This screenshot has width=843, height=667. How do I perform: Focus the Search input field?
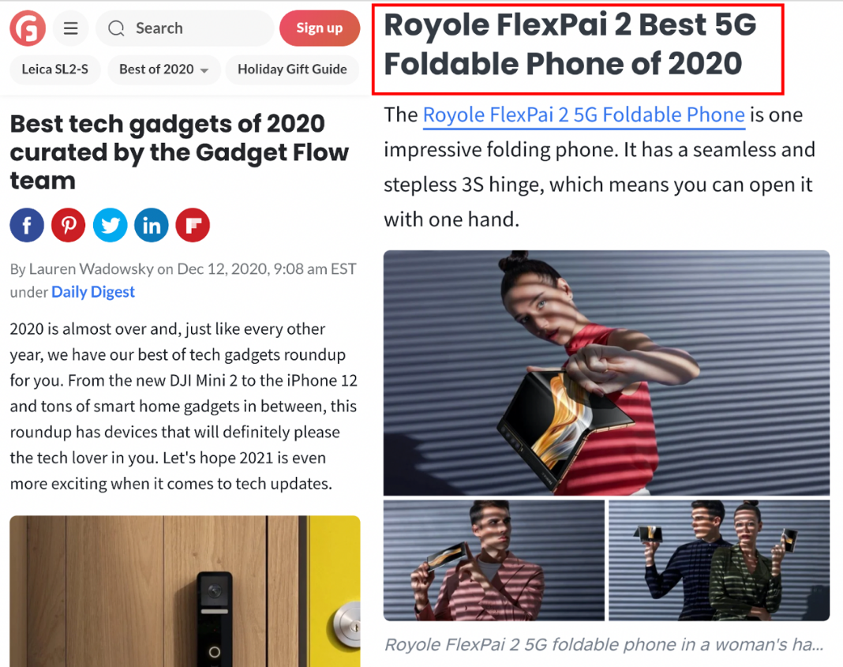tap(185, 28)
